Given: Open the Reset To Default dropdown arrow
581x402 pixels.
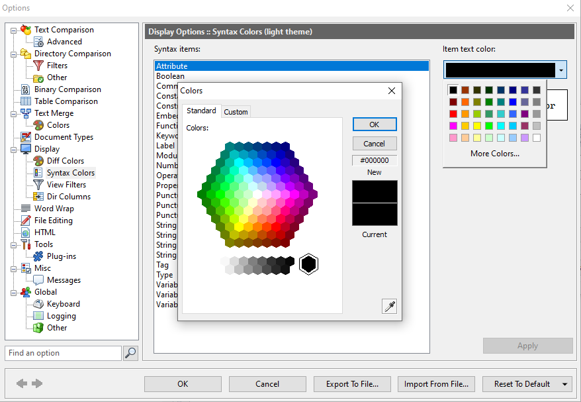Looking at the screenshot, I should tap(565, 384).
